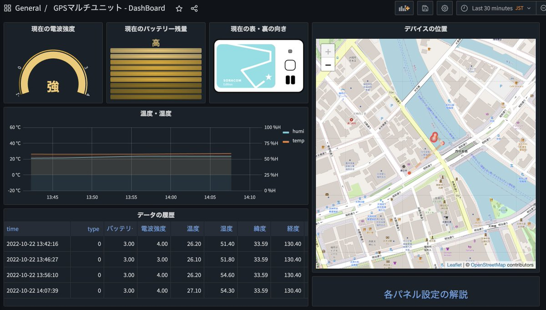This screenshot has width=546, height=310.
Task: Open デバイスの位置 panel title menu
Action: coord(426,29)
